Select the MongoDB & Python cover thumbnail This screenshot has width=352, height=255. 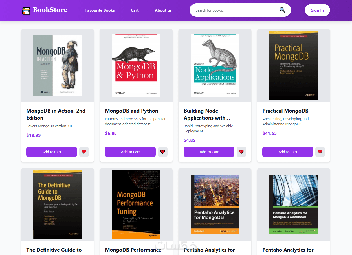[x=136, y=65]
